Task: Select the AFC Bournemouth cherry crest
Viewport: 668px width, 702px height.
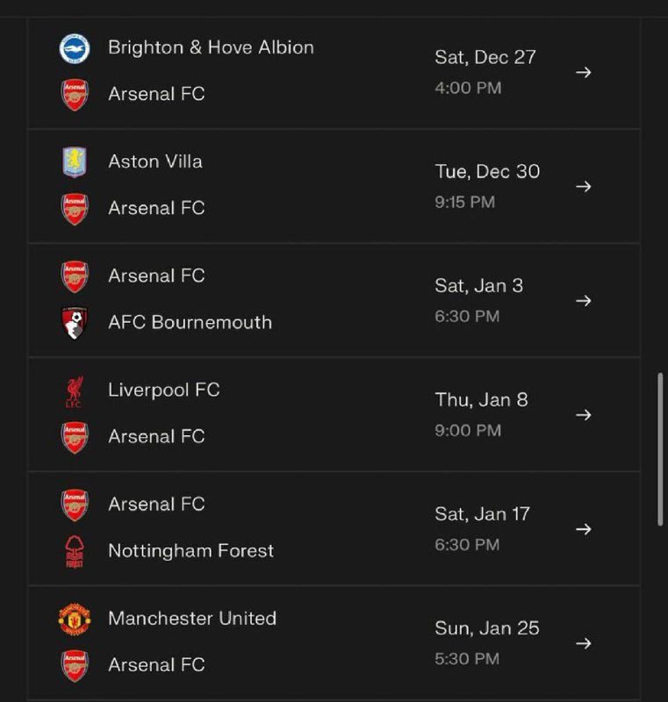Action: 75,323
